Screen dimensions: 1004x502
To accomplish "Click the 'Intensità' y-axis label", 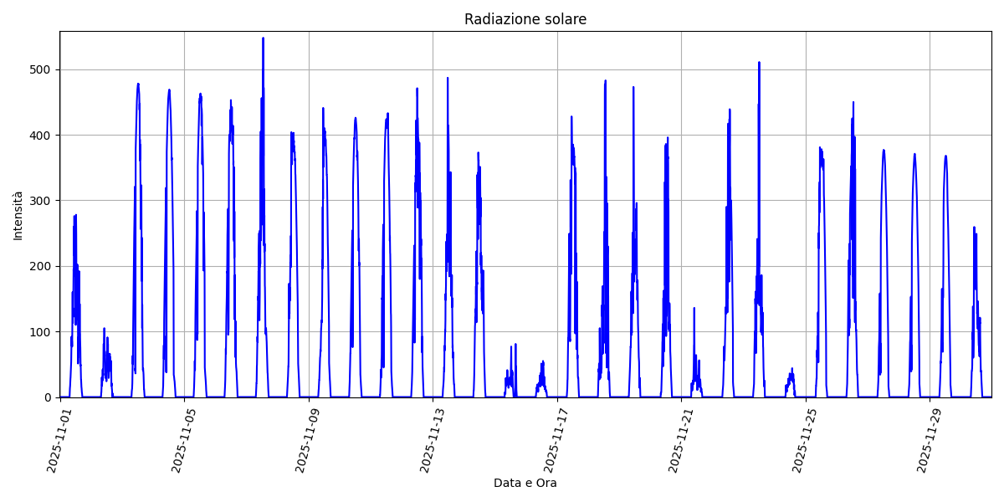I will pos(18,215).
